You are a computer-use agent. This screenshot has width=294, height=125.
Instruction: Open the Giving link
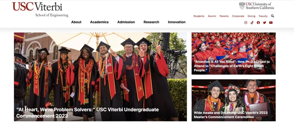(x=252, y=16)
